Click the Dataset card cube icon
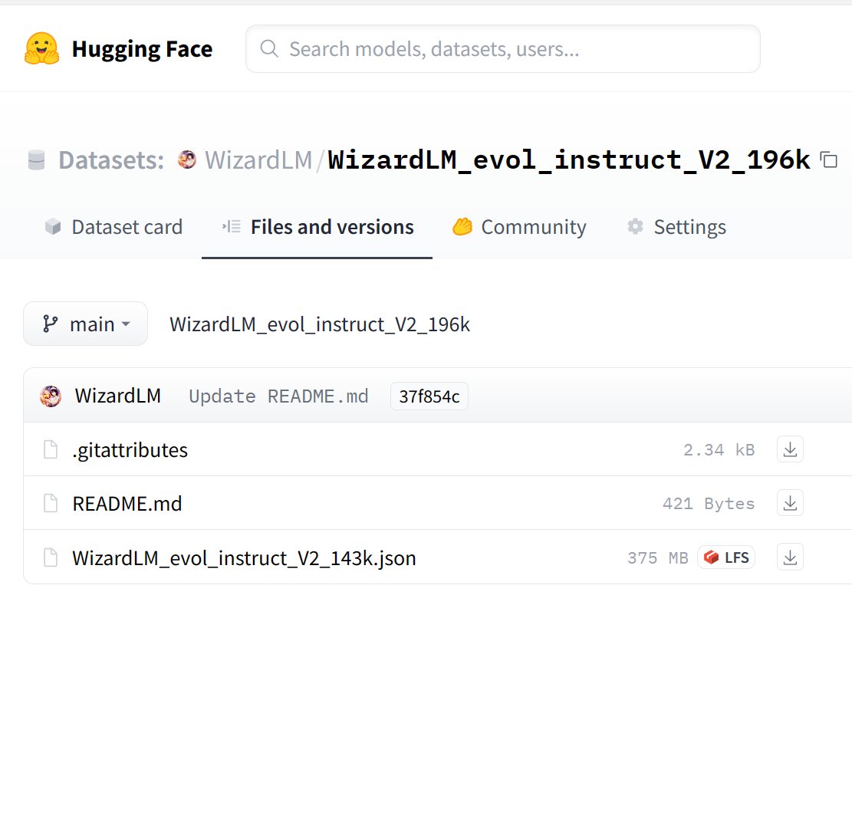852x822 pixels. (x=53, y=226)
